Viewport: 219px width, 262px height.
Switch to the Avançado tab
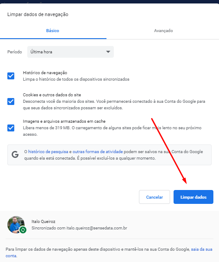163,31
